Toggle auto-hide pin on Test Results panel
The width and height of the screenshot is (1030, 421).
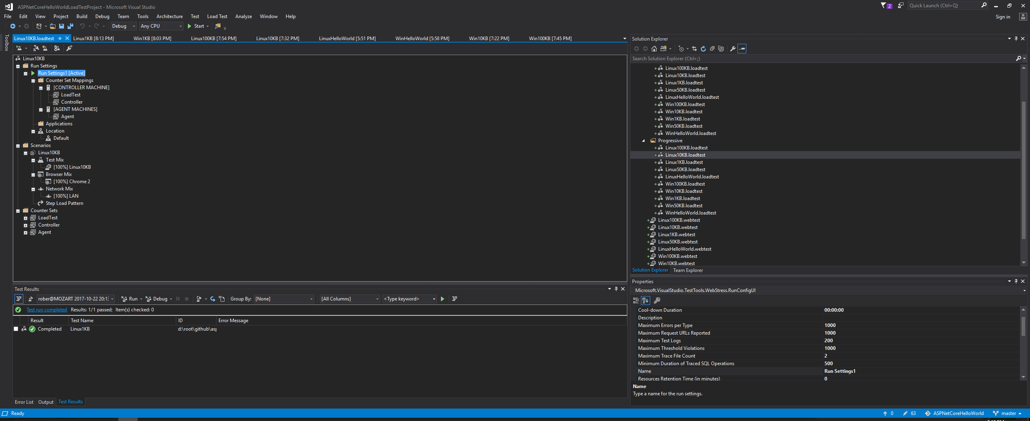pos(616,289)
